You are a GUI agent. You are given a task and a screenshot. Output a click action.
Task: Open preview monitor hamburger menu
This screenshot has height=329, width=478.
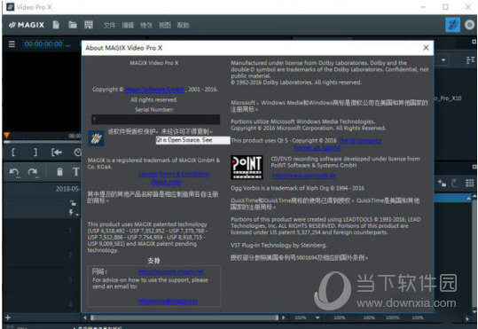click(12, 44)
